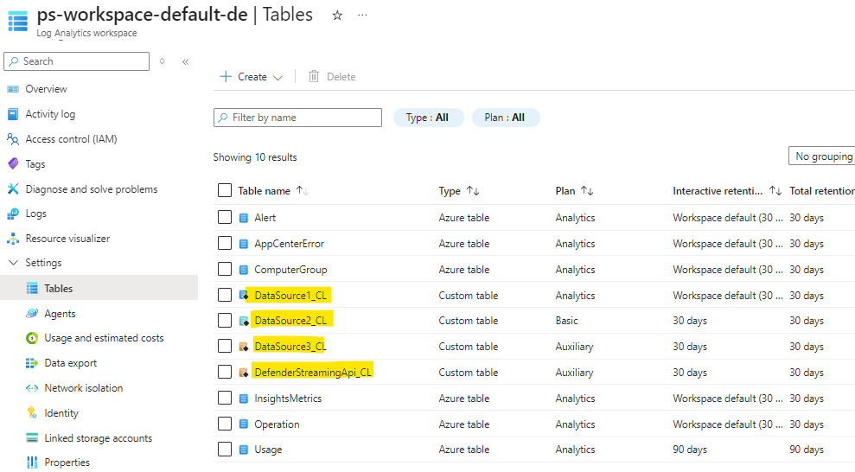The image size is (855, 472).
Task: Tick the DefenderStreamingApi_CL row checkbox
Action: point(225,372)
